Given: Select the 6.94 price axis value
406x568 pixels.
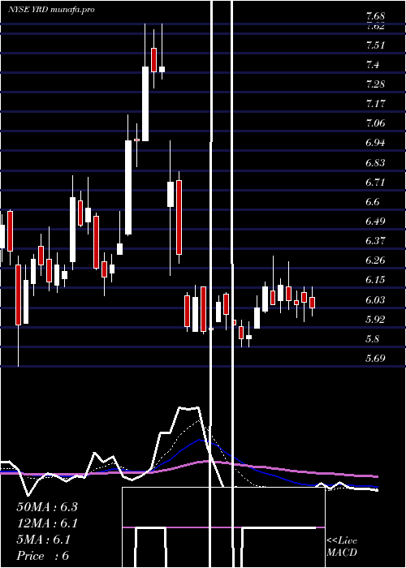Looking at the screenshot, I should [x=375, y=143].
